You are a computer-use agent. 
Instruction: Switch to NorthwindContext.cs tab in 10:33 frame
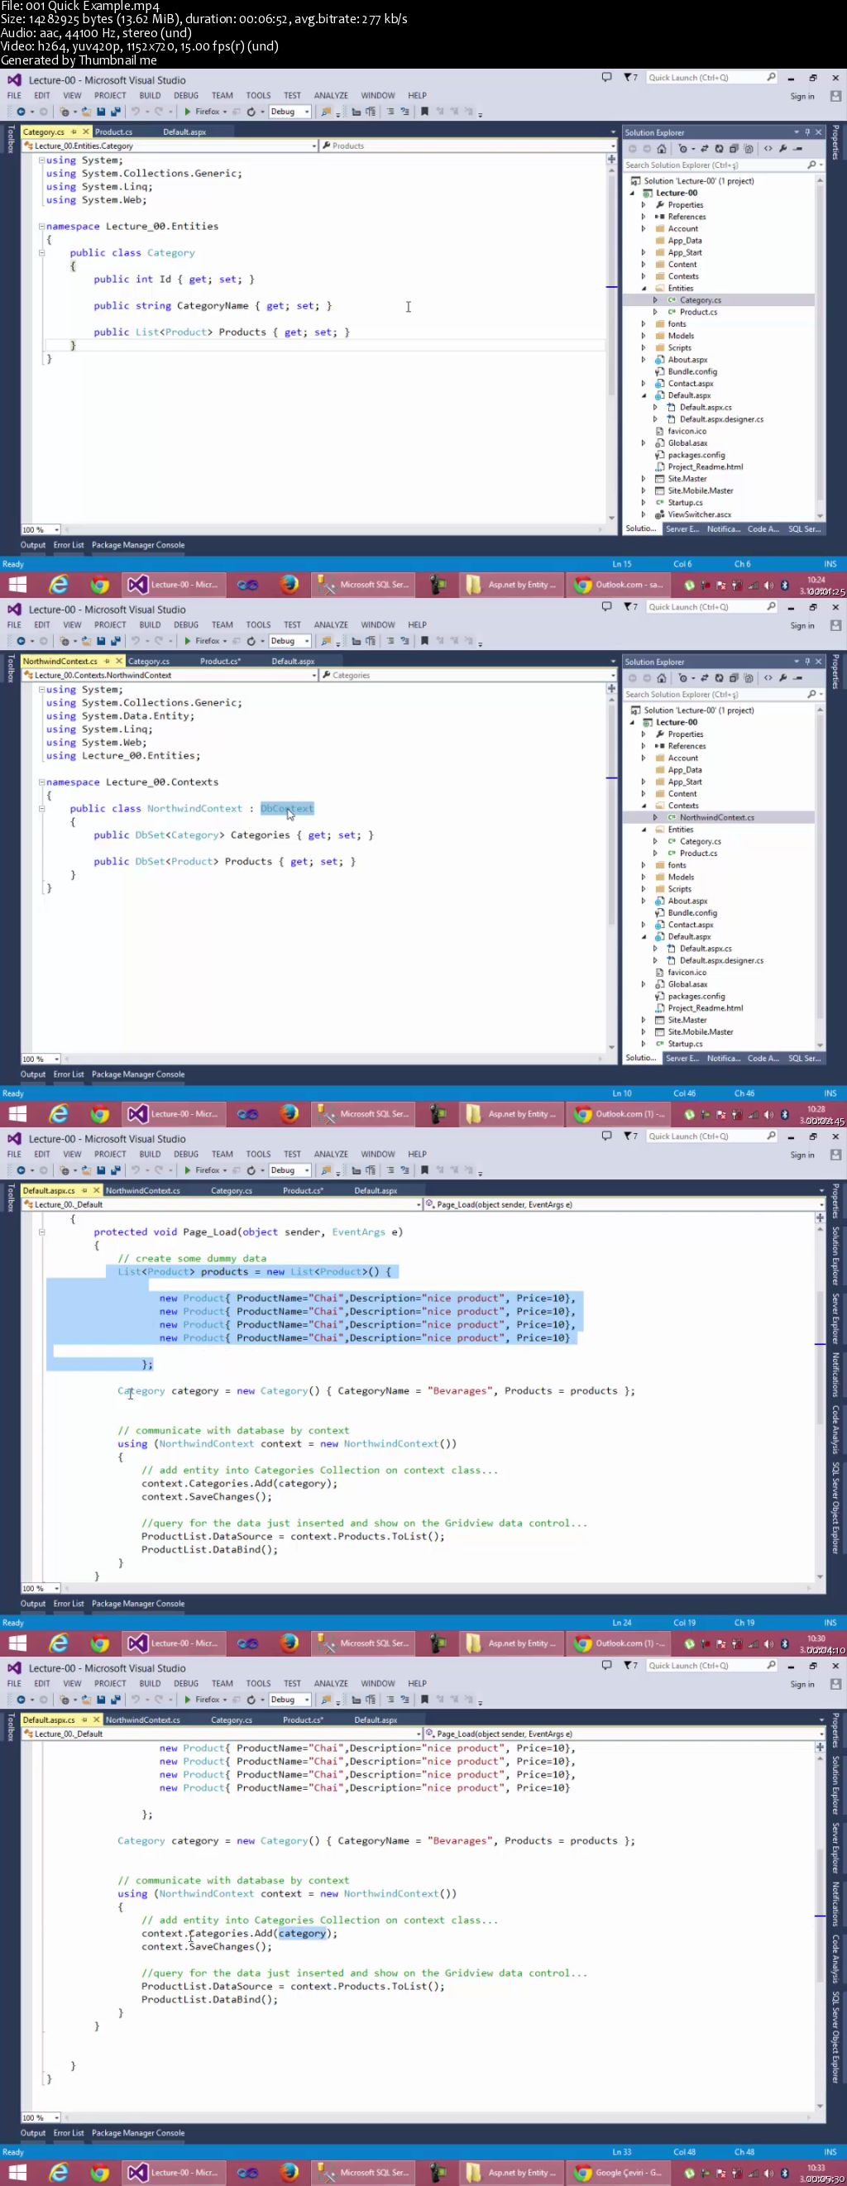(142, 1721)
